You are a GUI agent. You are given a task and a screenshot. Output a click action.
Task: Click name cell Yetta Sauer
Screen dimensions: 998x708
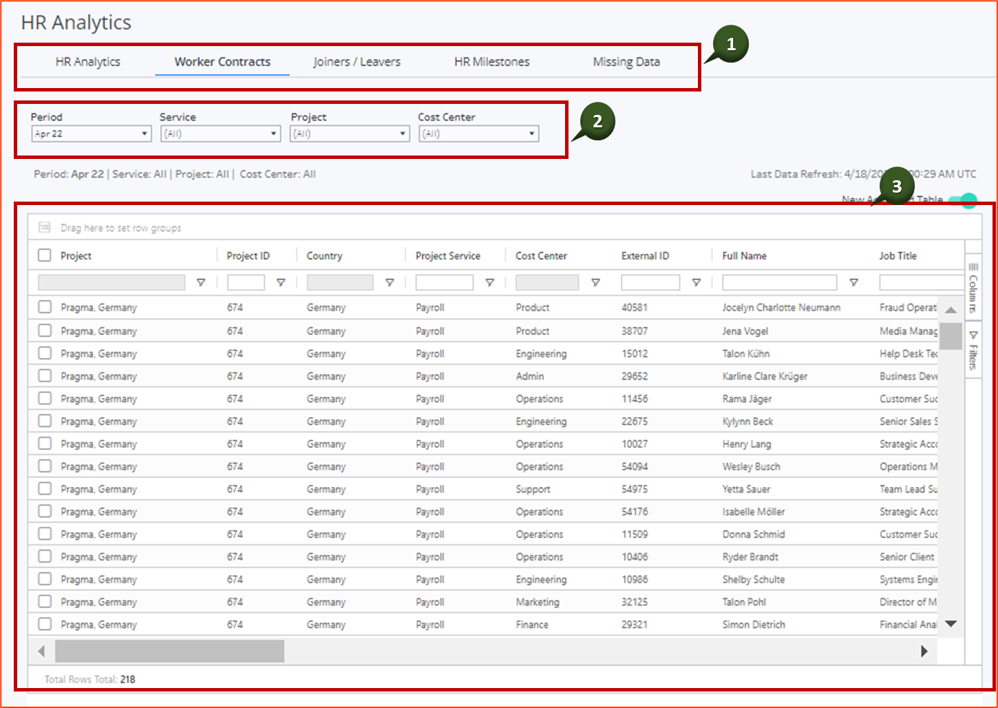746,489
